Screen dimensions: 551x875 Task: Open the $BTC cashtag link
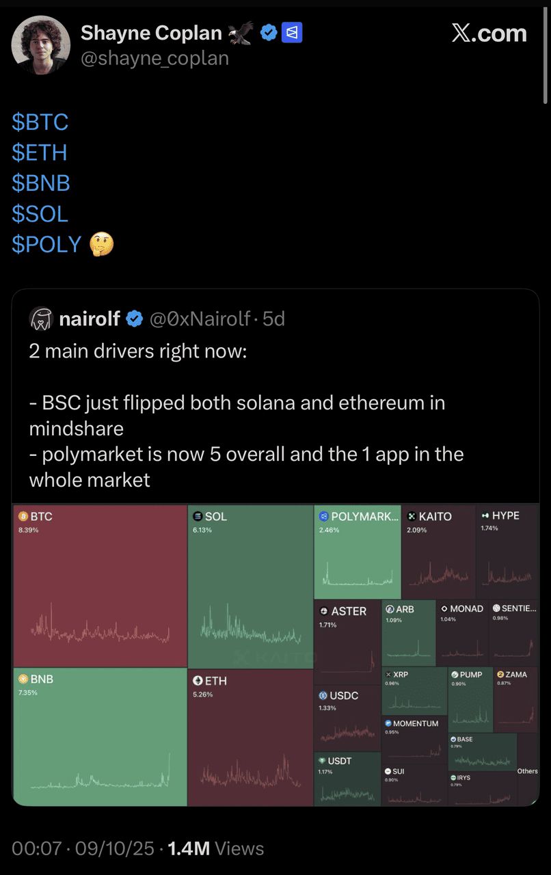40,122
